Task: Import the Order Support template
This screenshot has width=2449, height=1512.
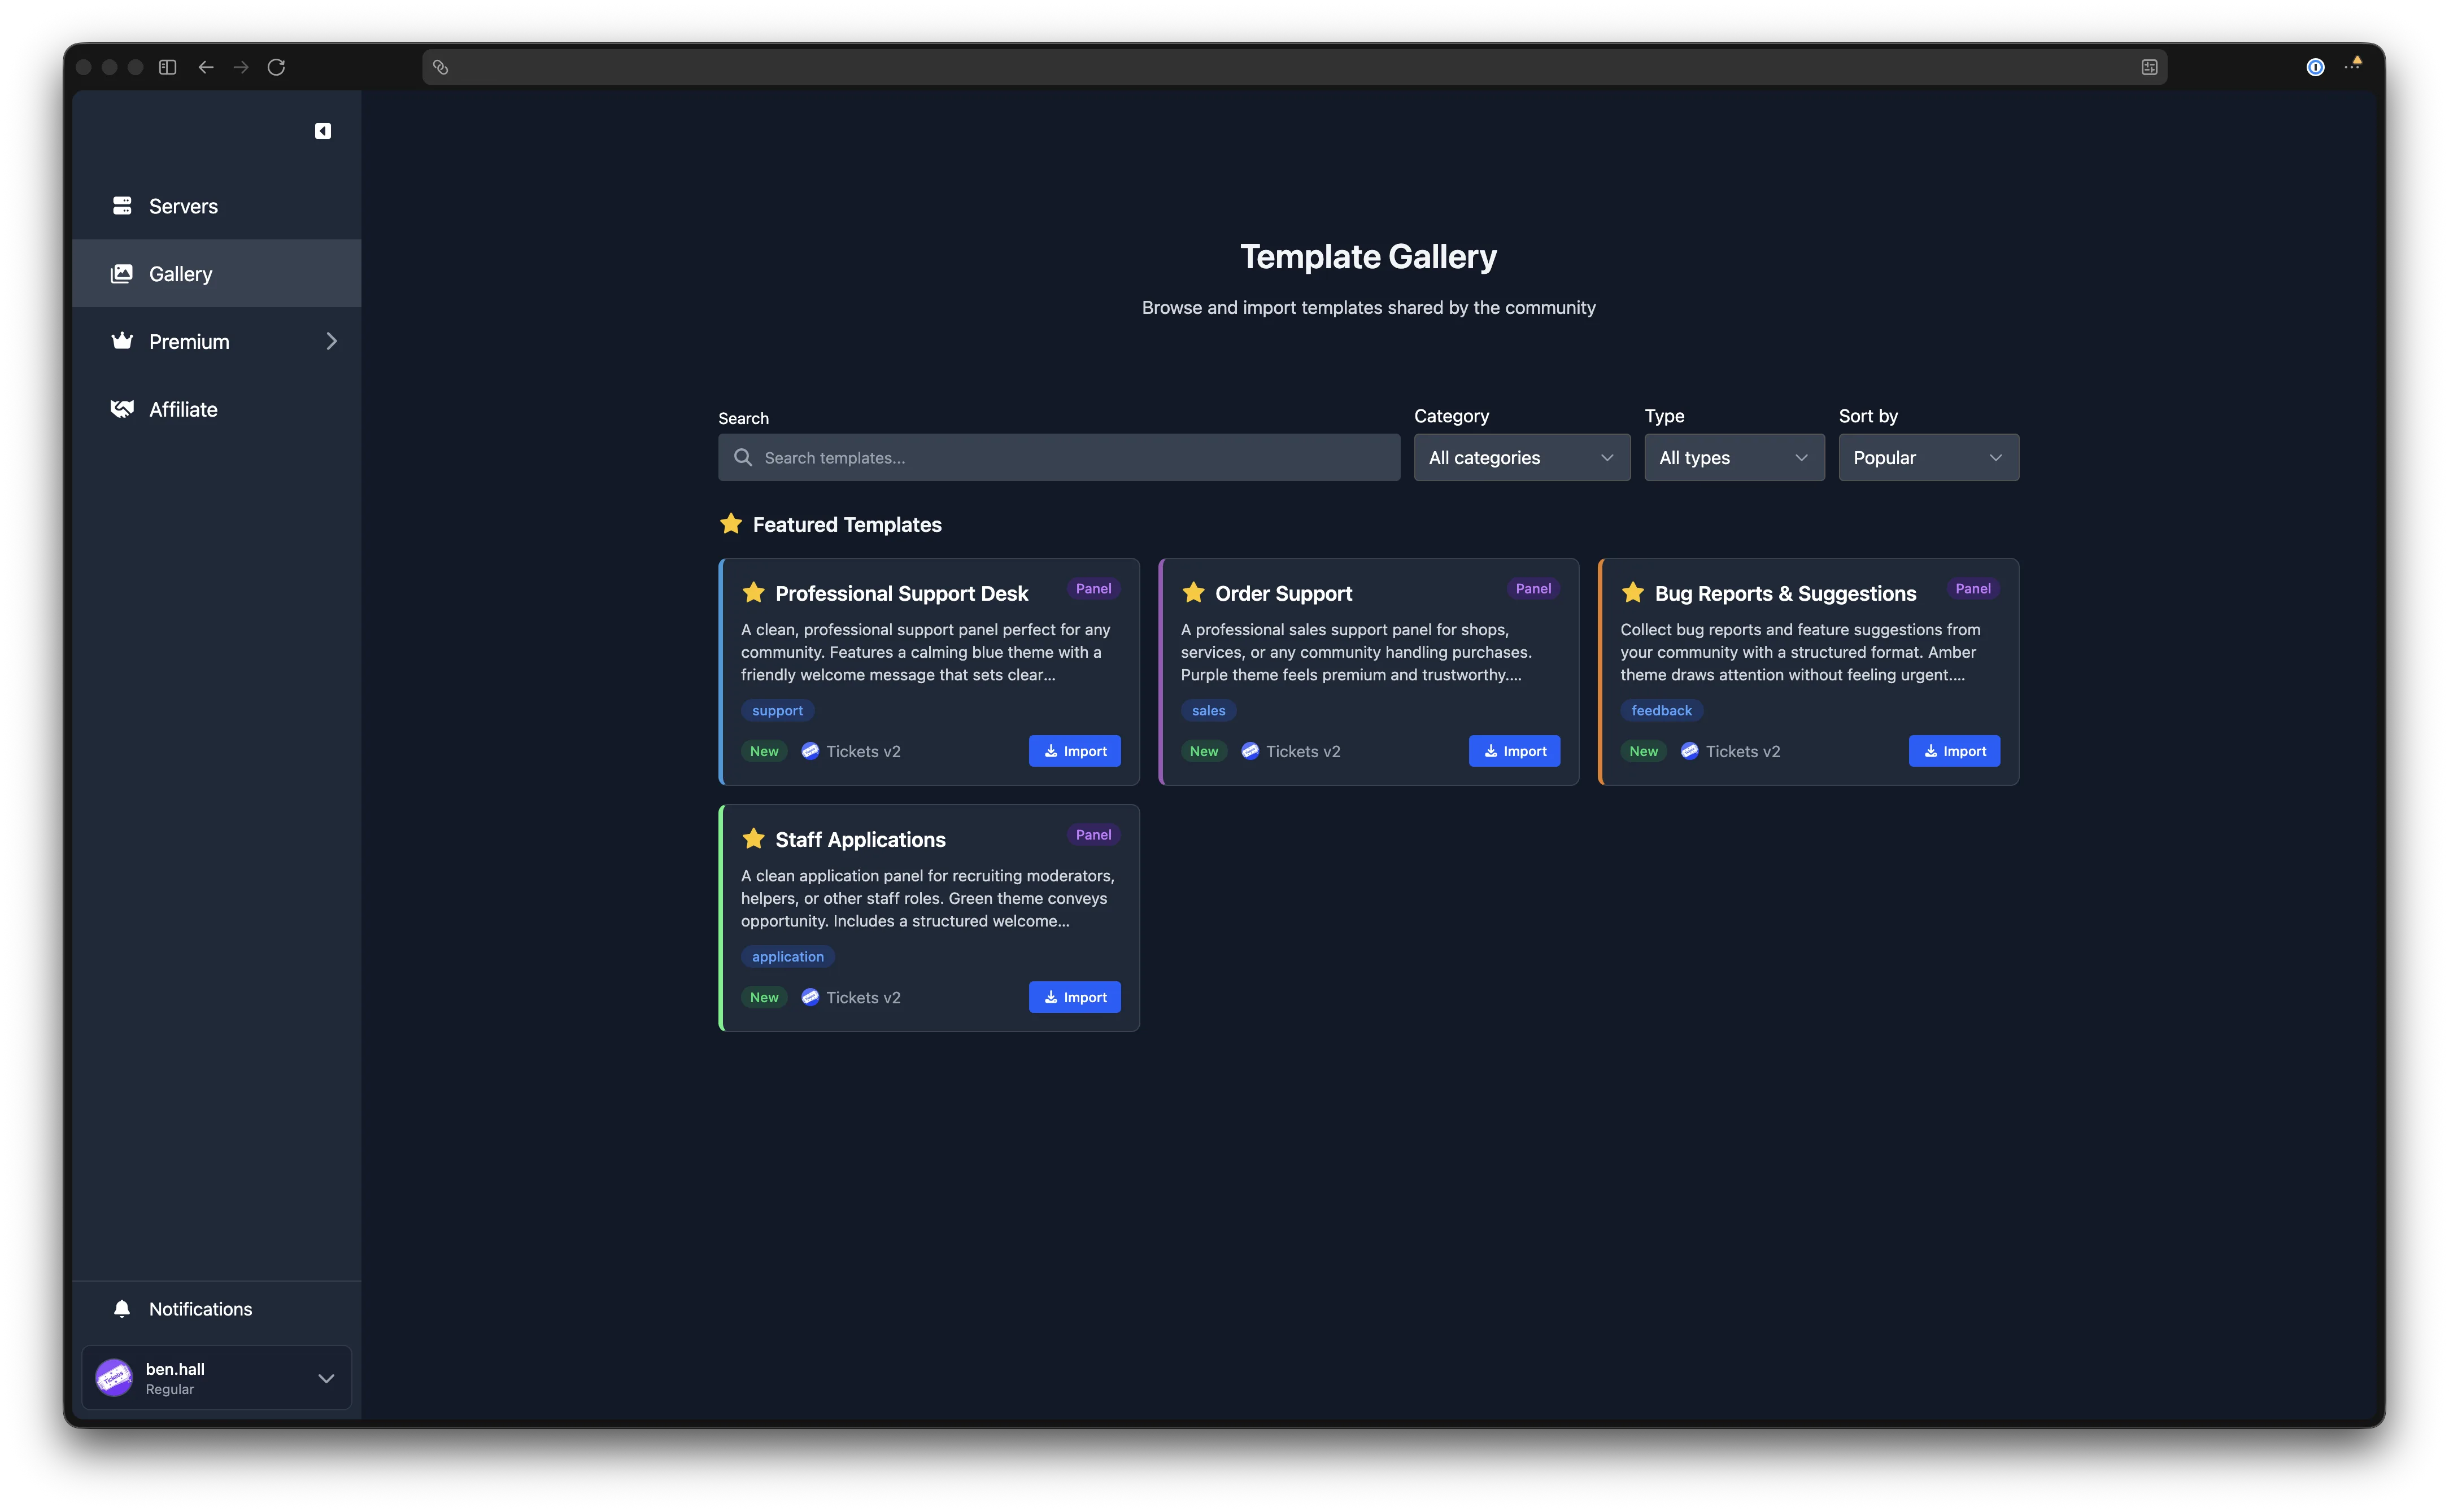Action: 1514,751
